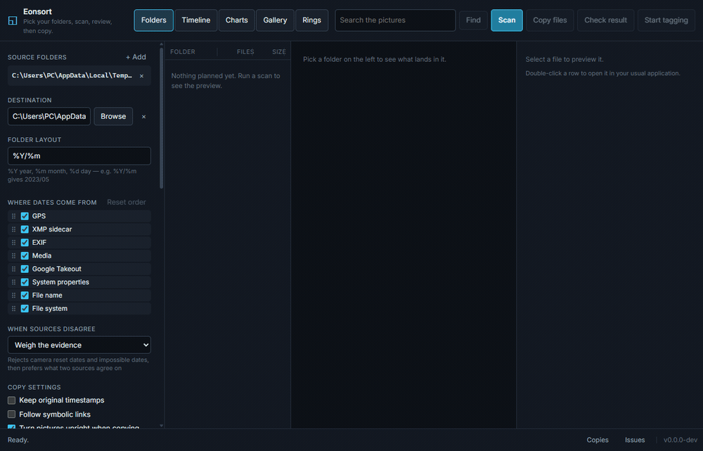703x451 pixels.
Task: Switch to the Charts tab
Action: point(237,20)
